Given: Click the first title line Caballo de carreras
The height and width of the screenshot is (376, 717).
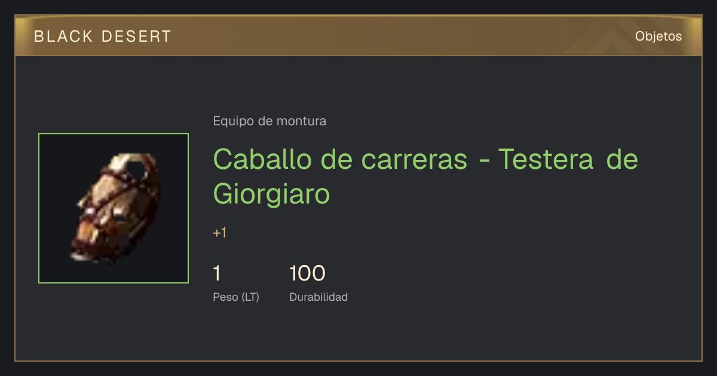Looking at the screenshot, I should point(340,159).
